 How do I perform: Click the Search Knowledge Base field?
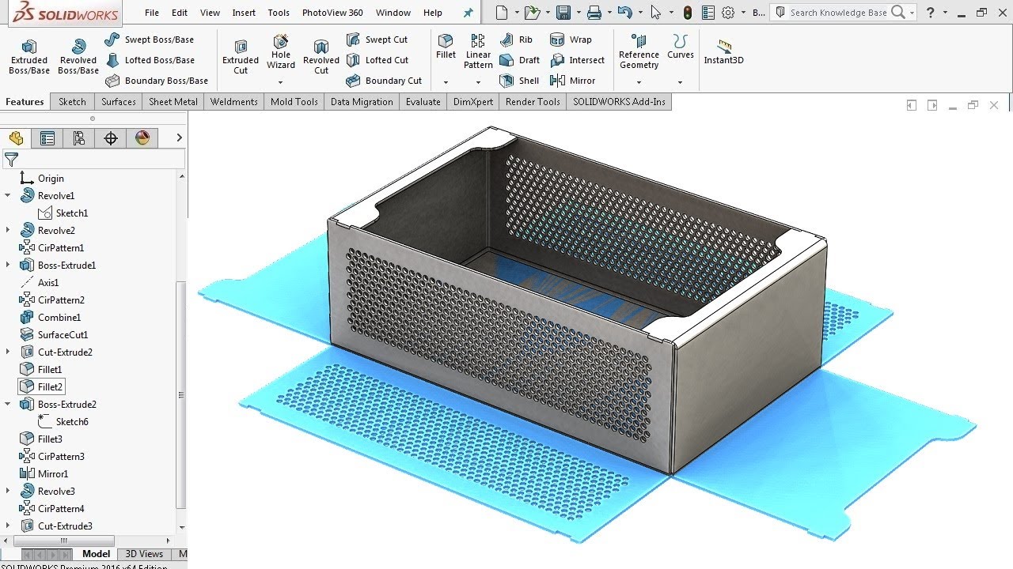click(x=838, y=13)
